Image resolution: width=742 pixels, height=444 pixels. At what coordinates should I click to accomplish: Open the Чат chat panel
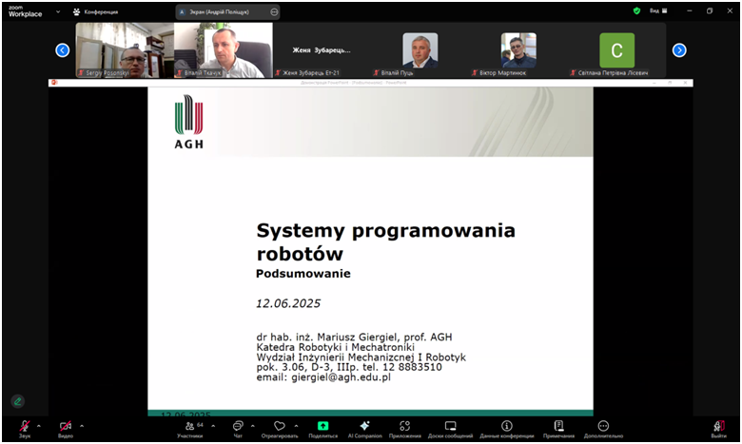coord(238,429)
